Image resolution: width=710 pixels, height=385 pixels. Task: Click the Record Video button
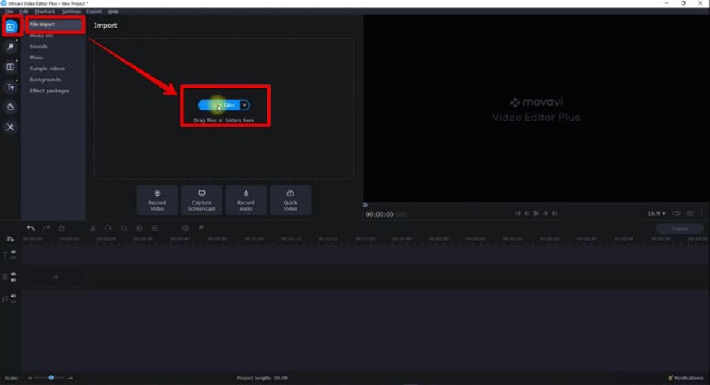point(157,200)
